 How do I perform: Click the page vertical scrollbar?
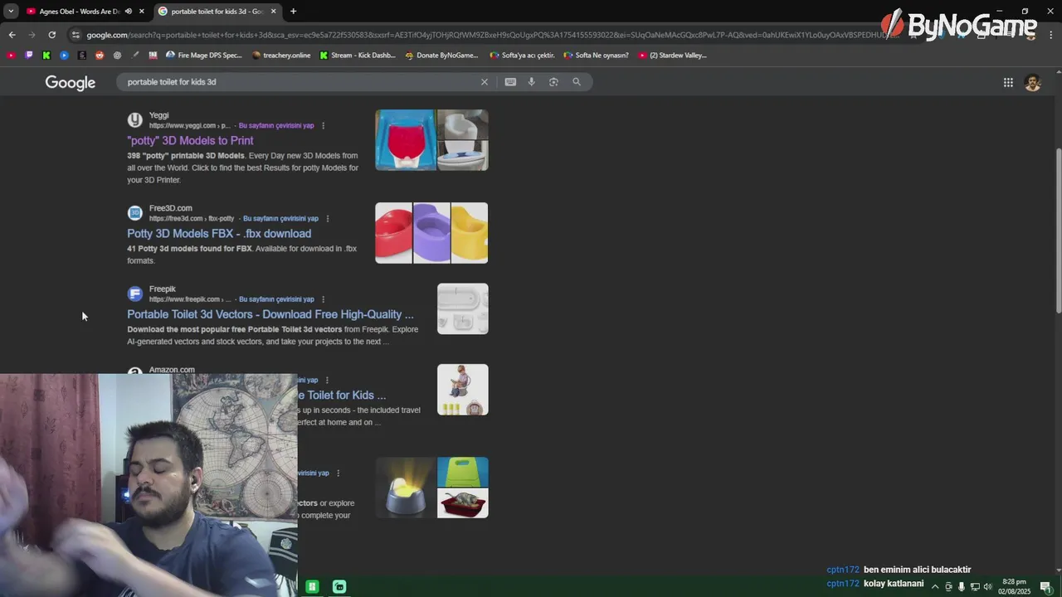tap(1058, 231)
